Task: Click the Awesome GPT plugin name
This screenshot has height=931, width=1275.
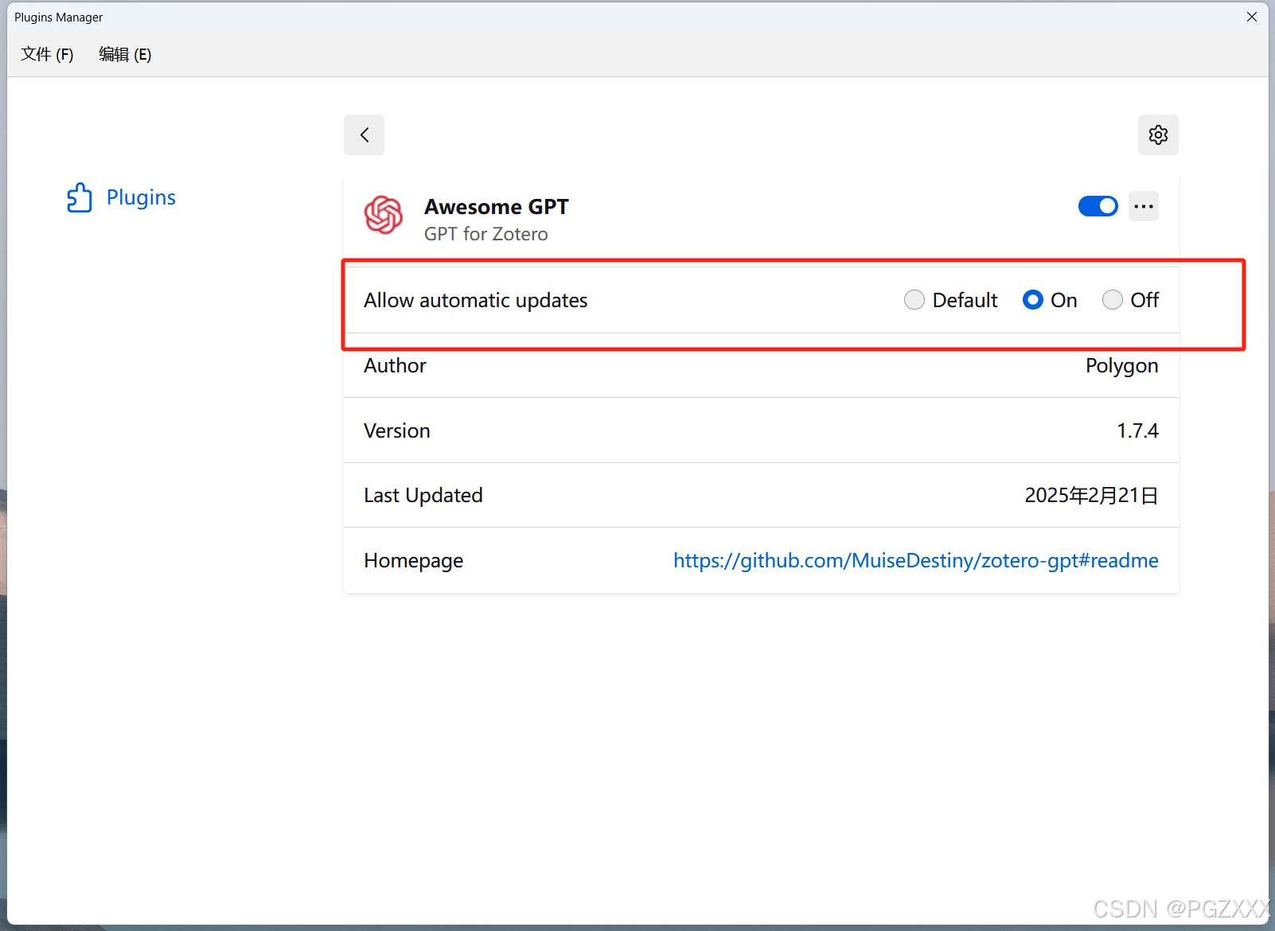Action: point(497,207)
